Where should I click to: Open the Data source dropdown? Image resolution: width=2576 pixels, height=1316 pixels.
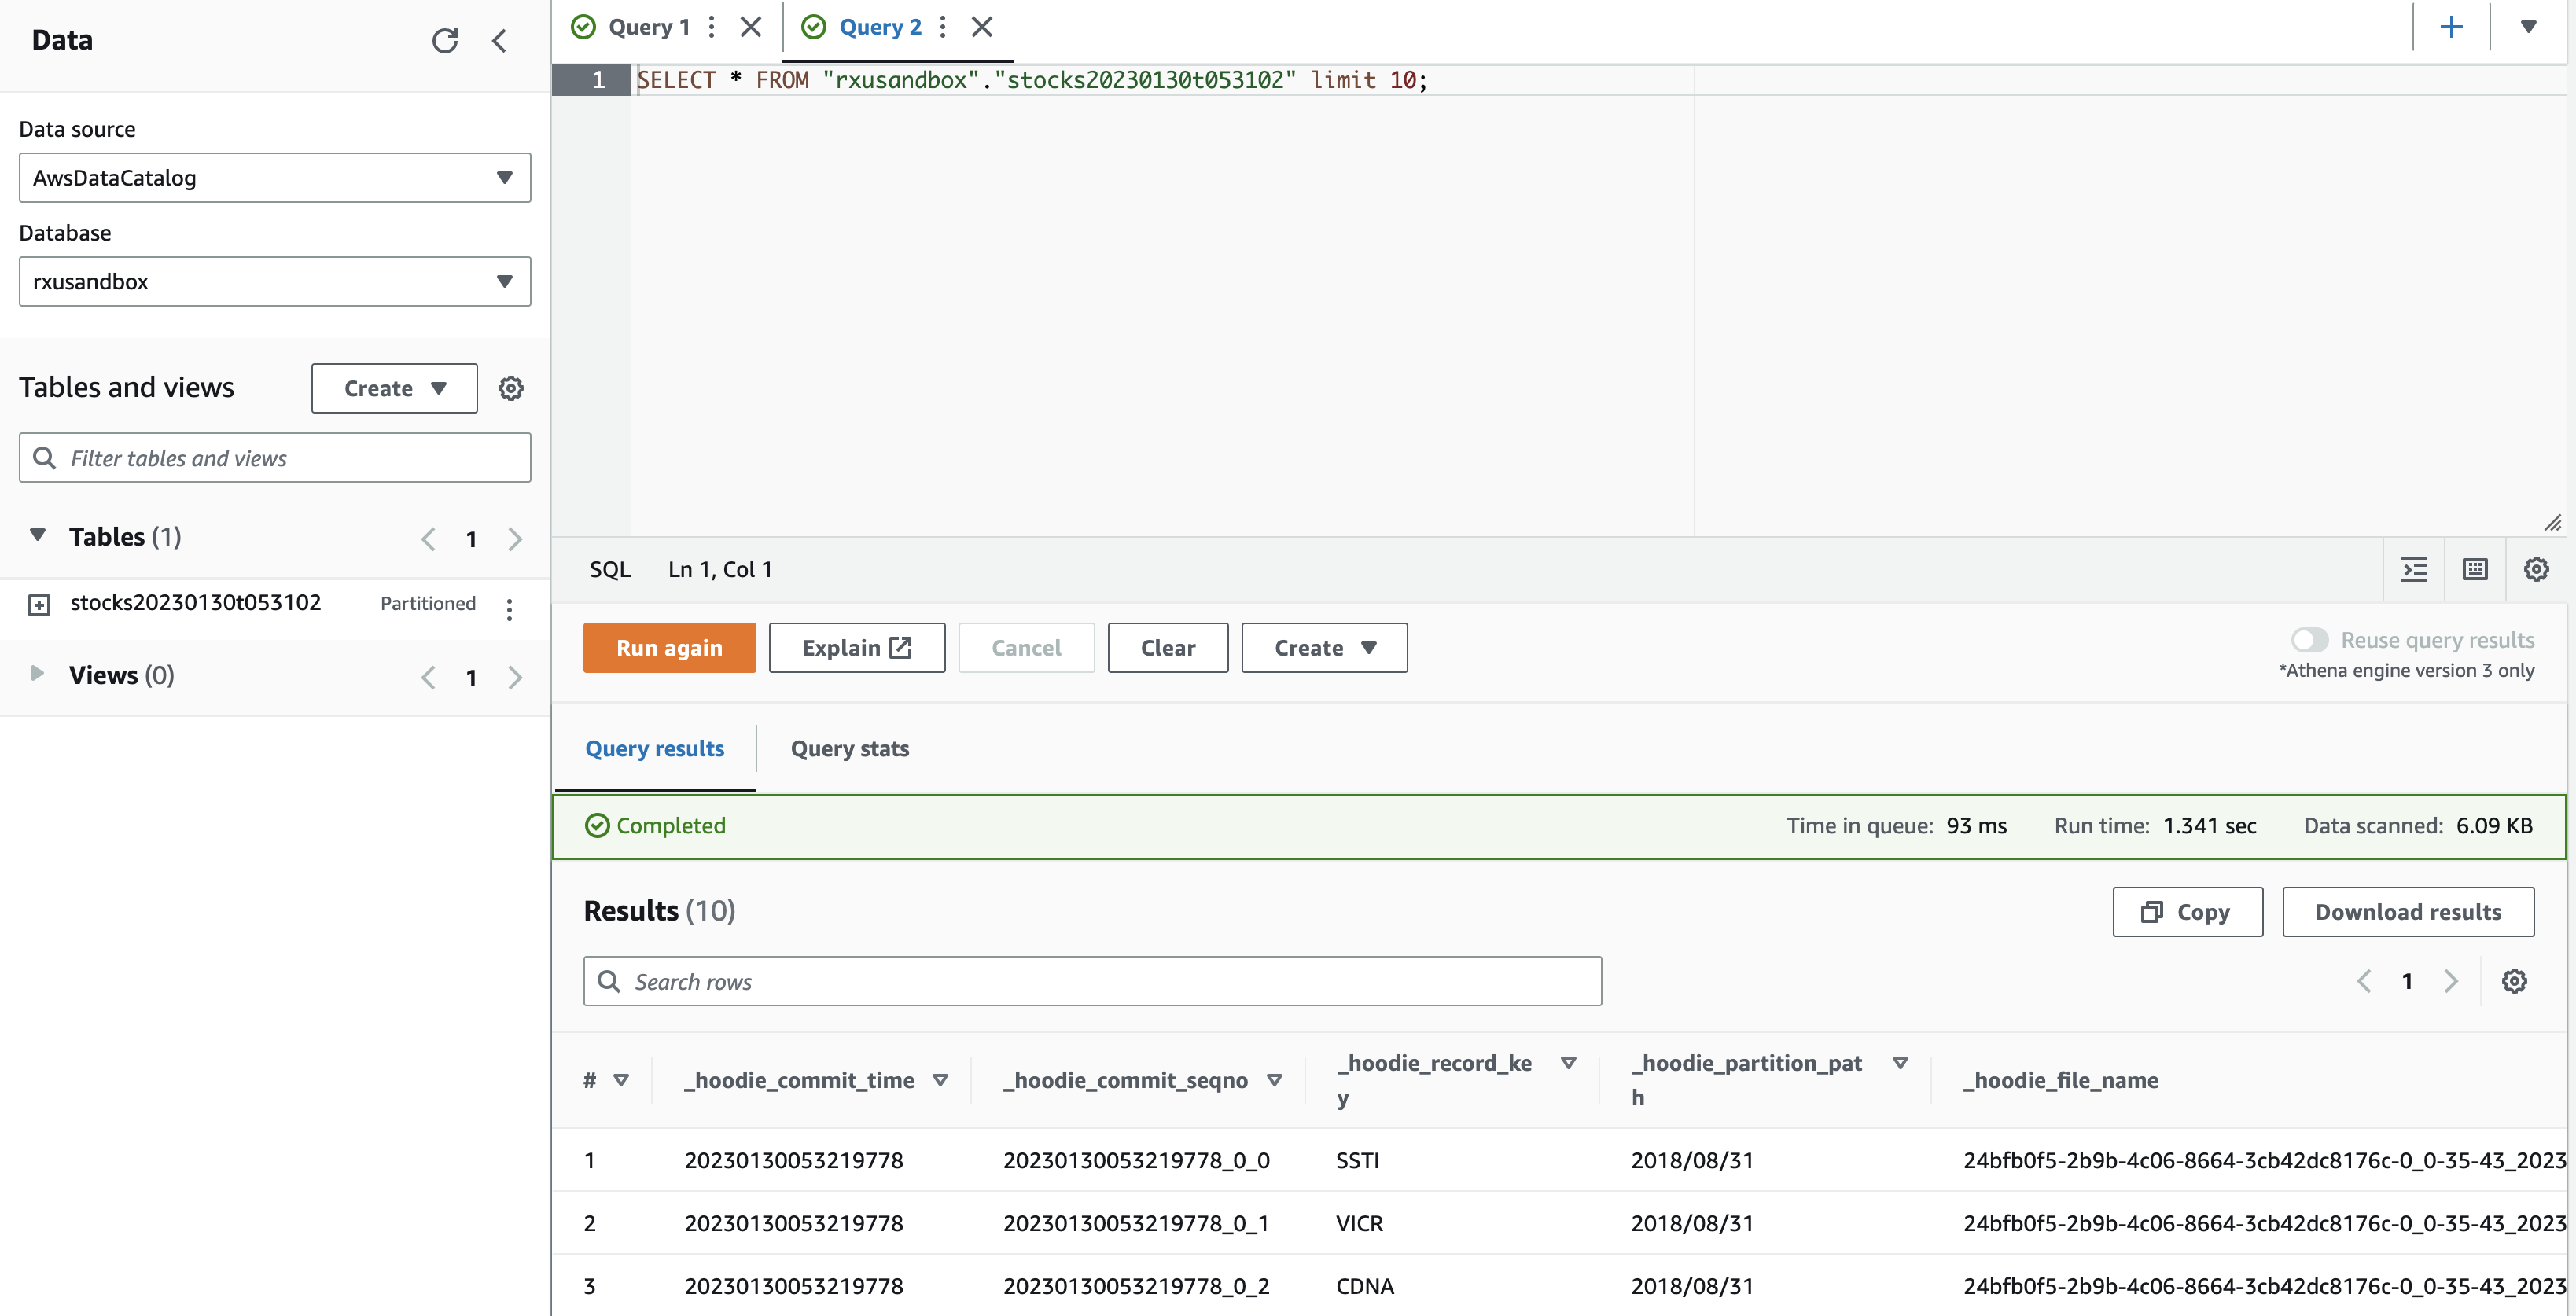274,178
